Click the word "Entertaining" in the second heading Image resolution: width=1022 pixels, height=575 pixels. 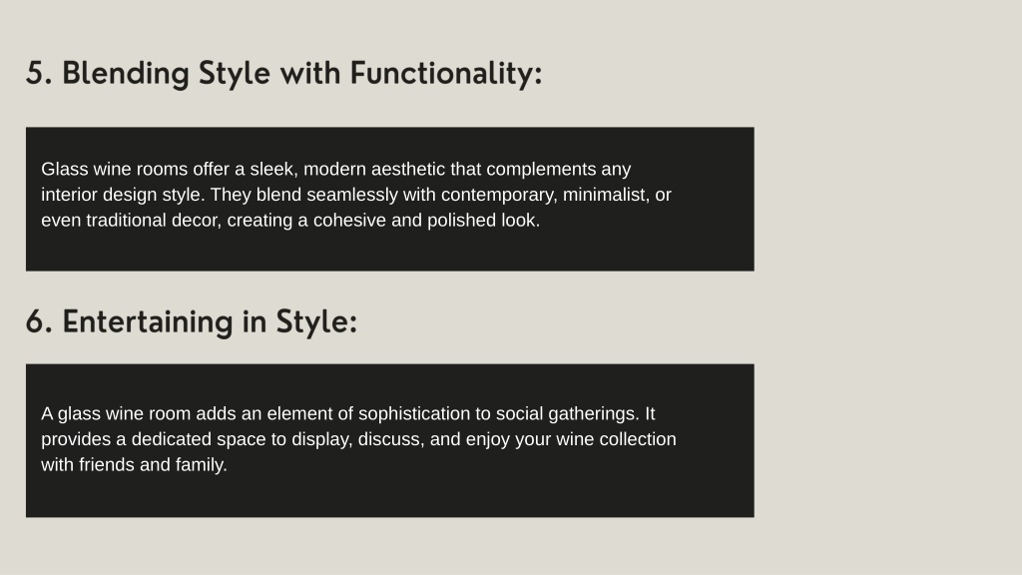coord(148,322)
